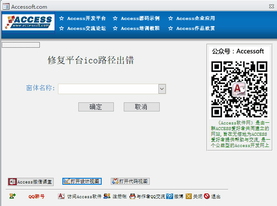Open Access培训教程 menu link

[140, 28]
